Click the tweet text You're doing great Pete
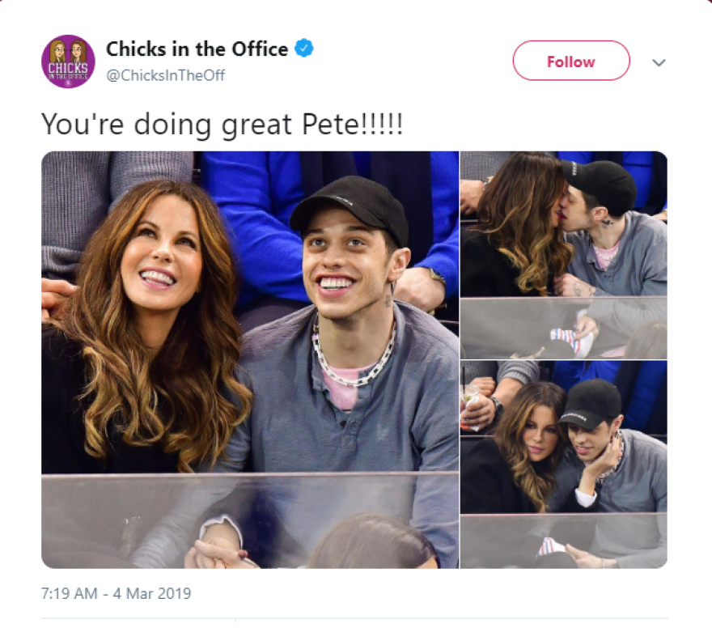This screenshot has width=712, height=628. coord(222,124)
